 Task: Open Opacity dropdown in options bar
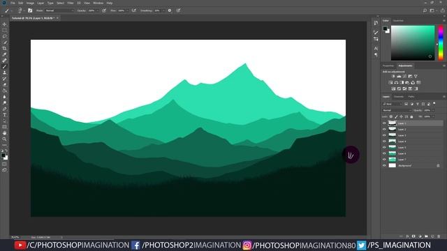(98, 10)
